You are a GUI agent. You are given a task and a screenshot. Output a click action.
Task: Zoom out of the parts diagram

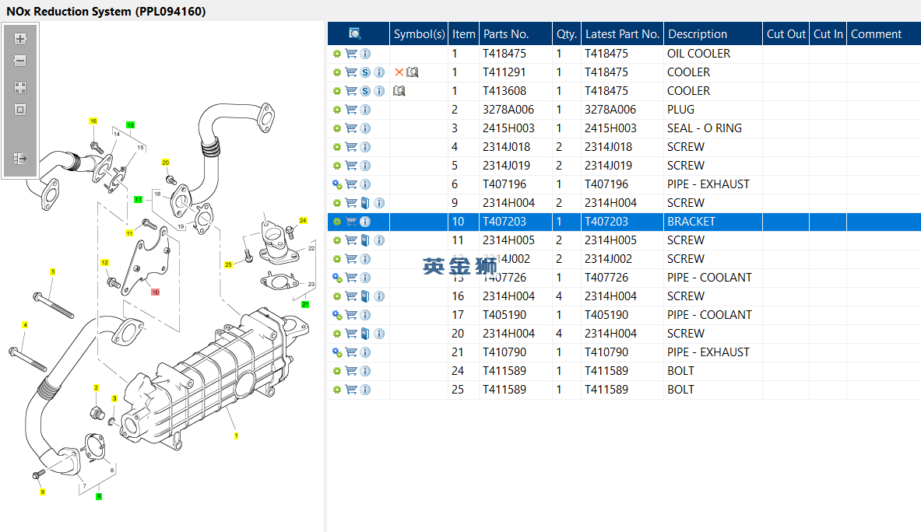click(x=20, y=61)
